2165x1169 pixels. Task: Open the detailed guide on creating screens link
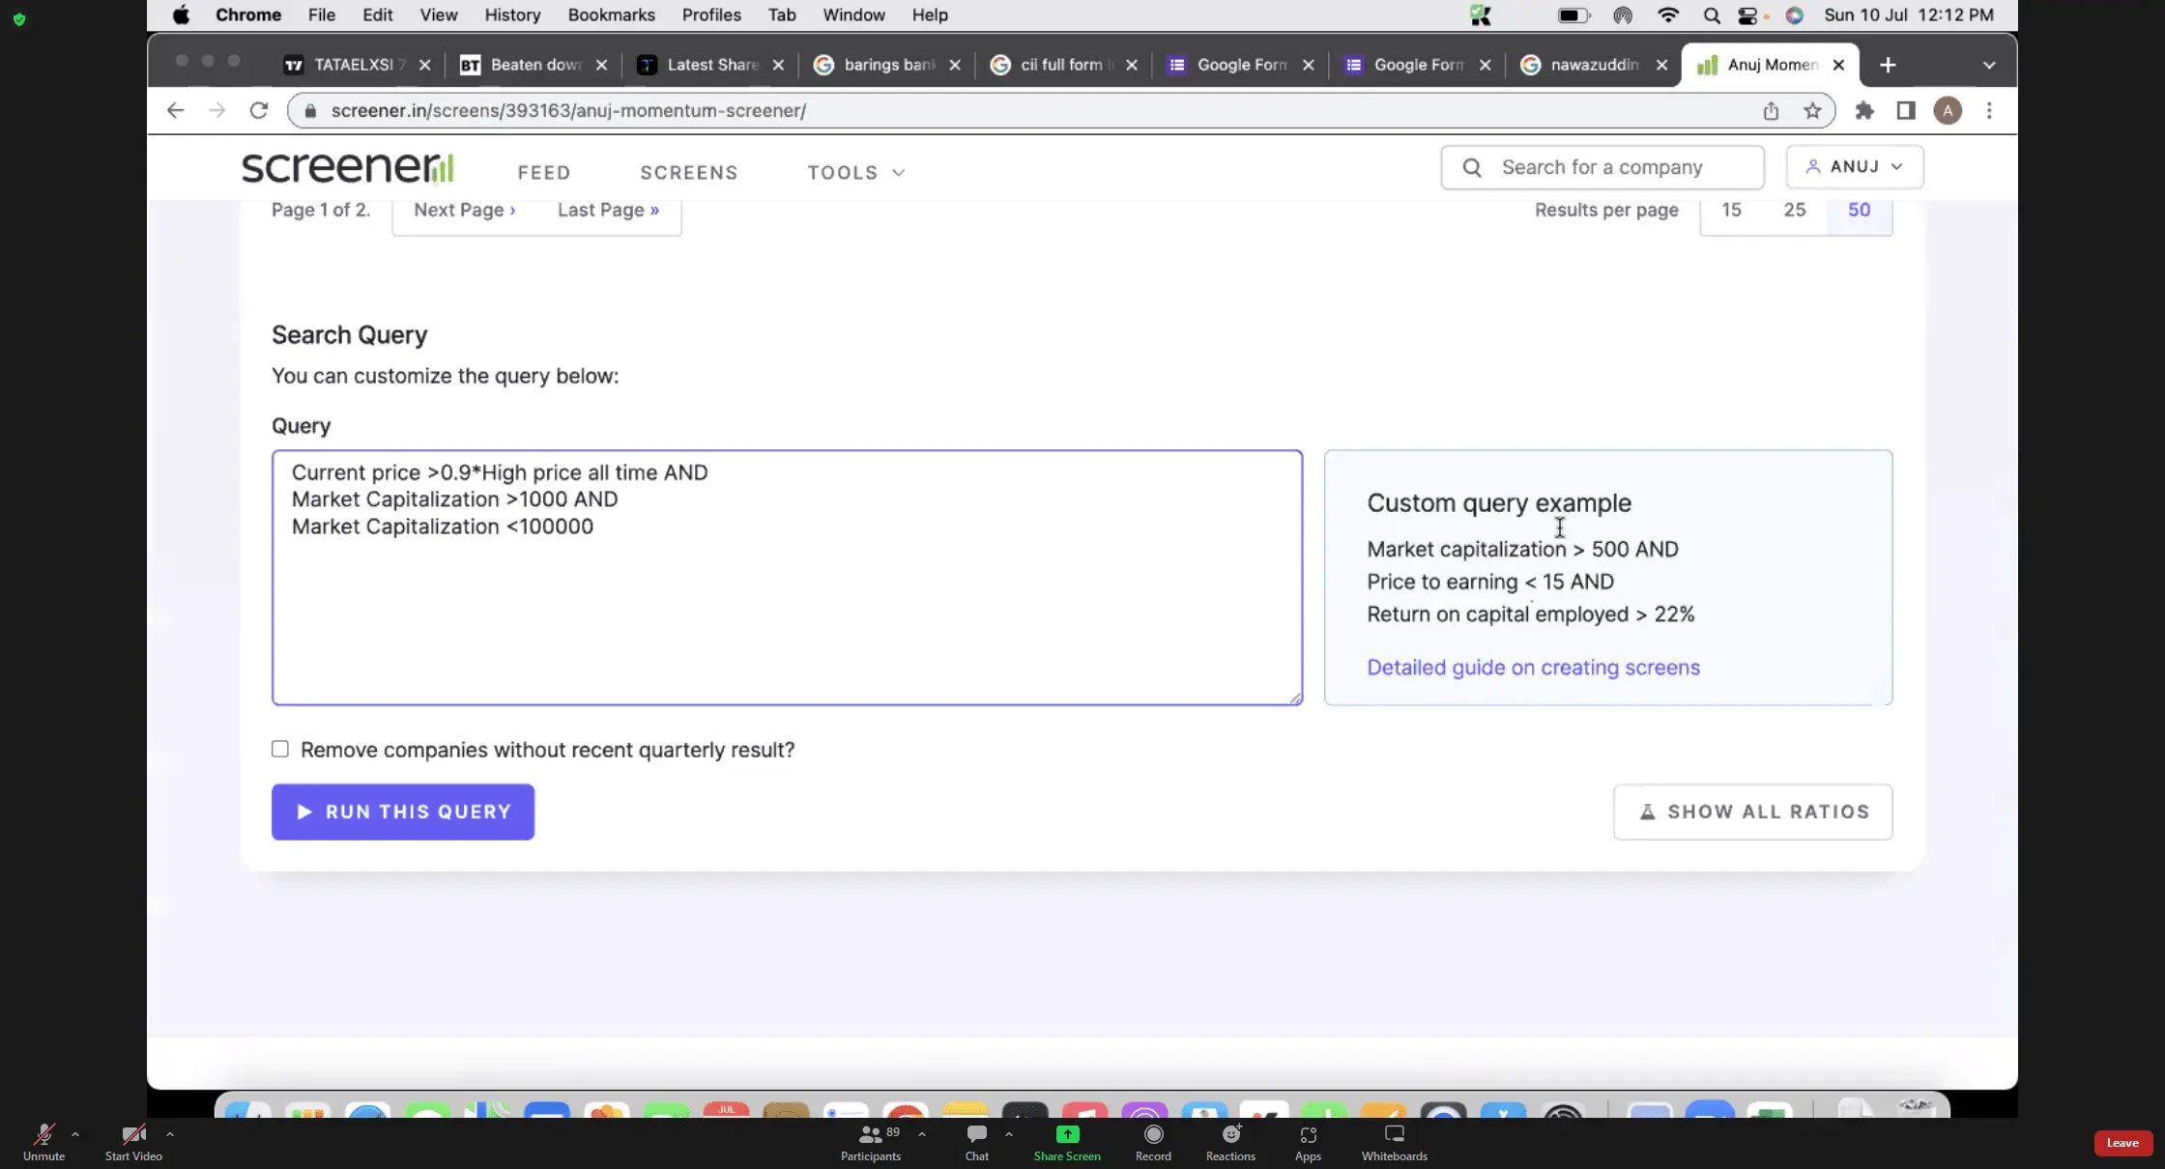(1533, 668)
